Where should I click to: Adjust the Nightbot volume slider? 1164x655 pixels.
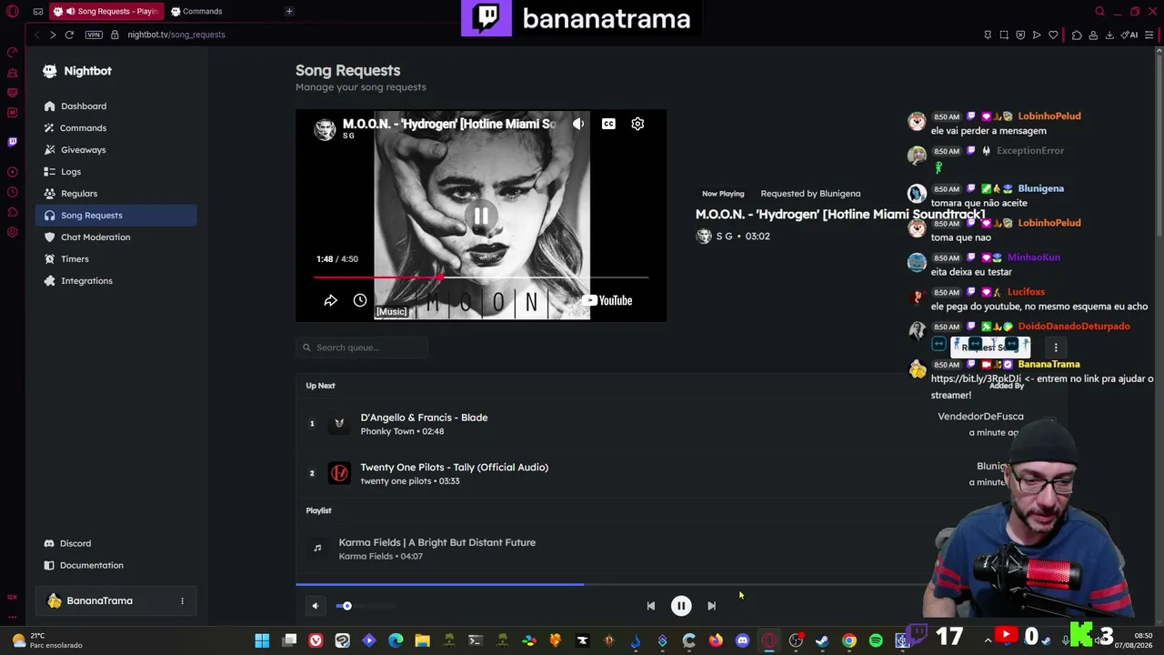click(x=366, y=606)
